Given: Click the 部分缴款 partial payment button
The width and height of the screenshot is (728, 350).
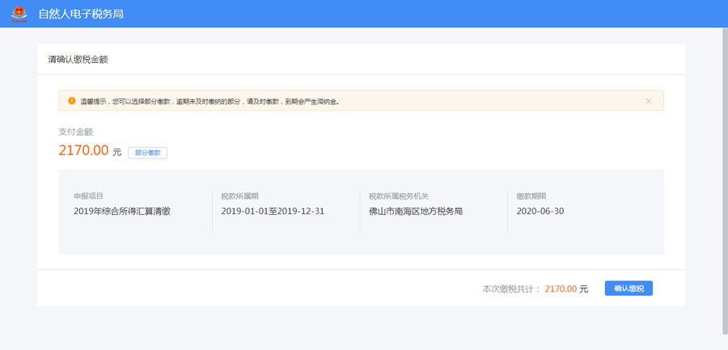Looking at the screenshot, I should [x=147, y=152].
